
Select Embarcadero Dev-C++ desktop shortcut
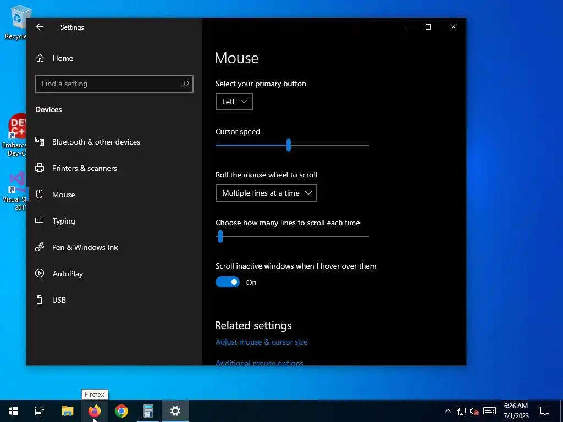[15, 135]
